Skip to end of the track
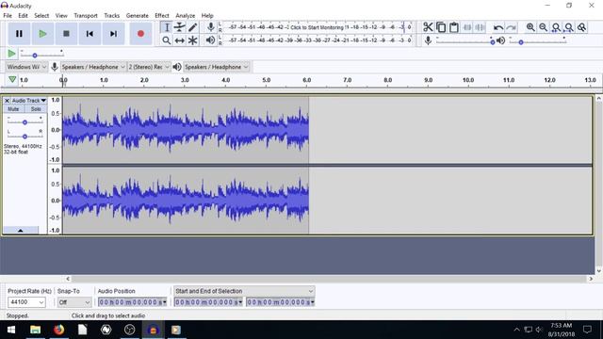Screen dimensions: 603x339 pos(113,34)
